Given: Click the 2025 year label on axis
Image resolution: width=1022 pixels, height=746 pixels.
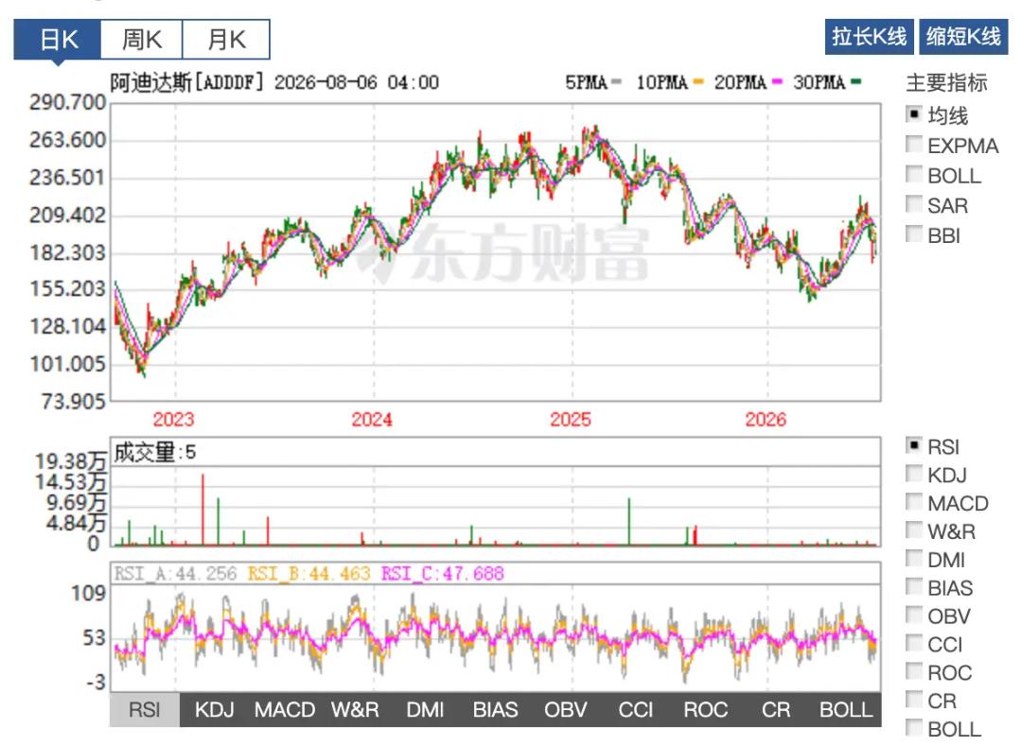Looking at the screenshot, I should pyautogui.click(x=571, y=419).
